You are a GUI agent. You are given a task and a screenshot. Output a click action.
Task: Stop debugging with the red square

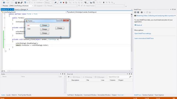(64, 2)
